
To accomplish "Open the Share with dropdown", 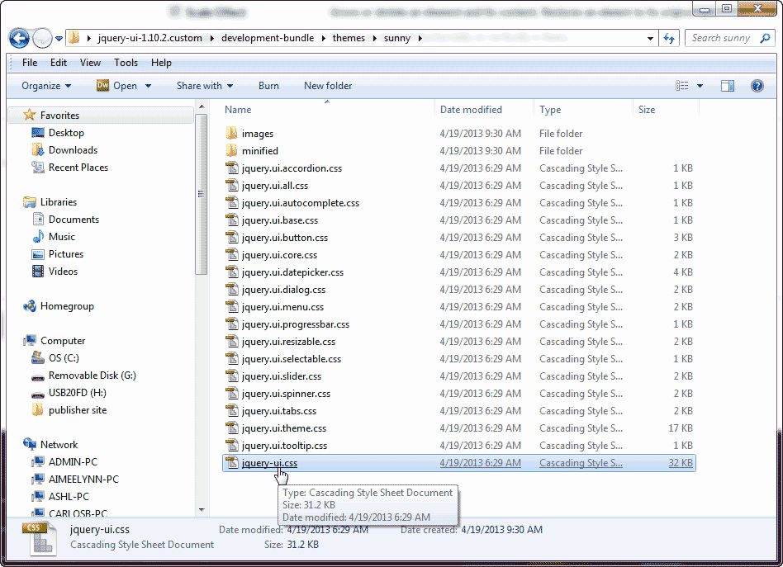I will [205, 86].
